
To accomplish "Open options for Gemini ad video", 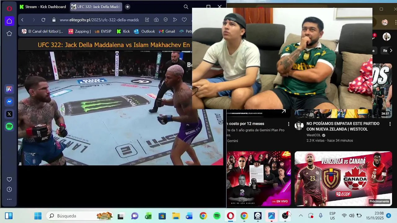I will (288, 124).
